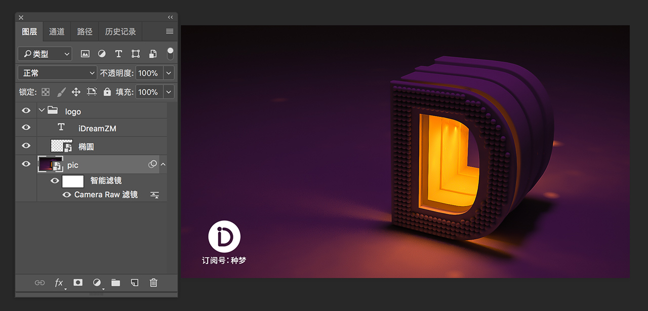
Task: Collapse pic layer smart filters arrow
Action: [x=163, y=165]
